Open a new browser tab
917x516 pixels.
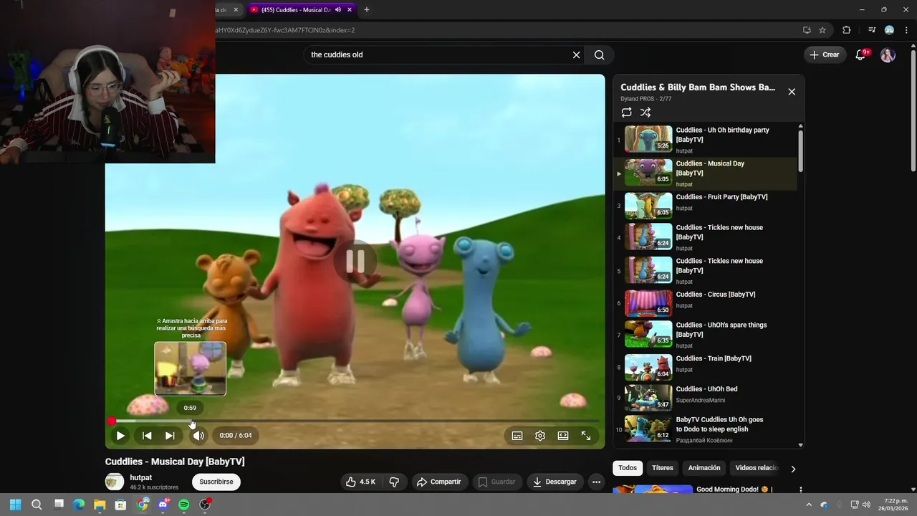coord(367,10)
